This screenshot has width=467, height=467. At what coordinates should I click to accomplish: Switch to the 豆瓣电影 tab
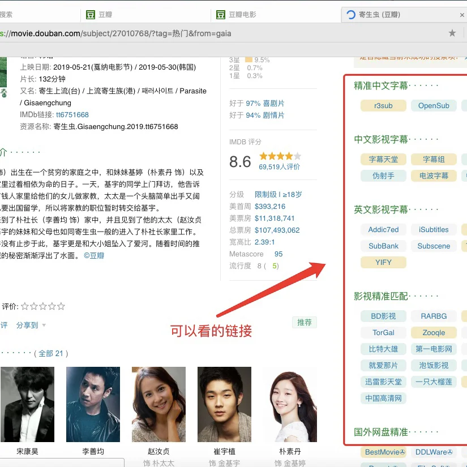(x=242, y=15)
